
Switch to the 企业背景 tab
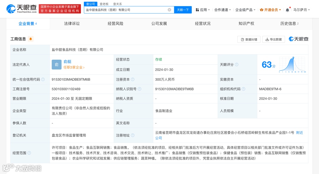point(28,24)
